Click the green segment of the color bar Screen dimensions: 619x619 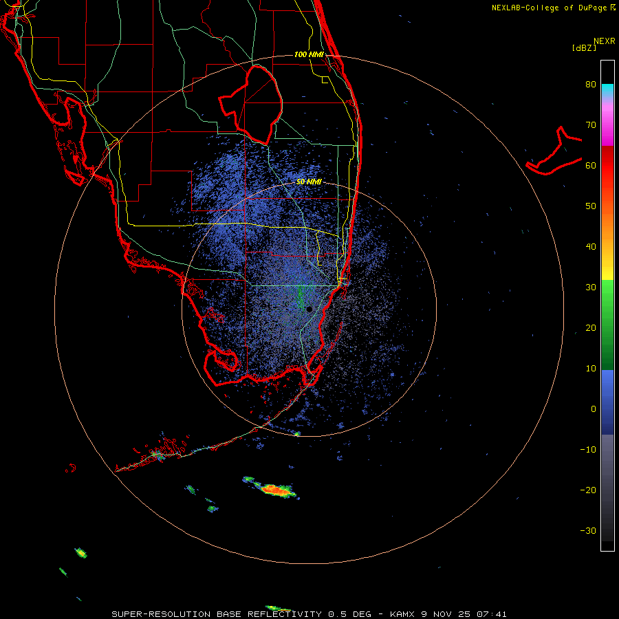point(607,325)
